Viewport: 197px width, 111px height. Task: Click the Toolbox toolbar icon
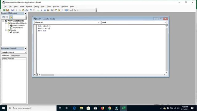point(62,10)
